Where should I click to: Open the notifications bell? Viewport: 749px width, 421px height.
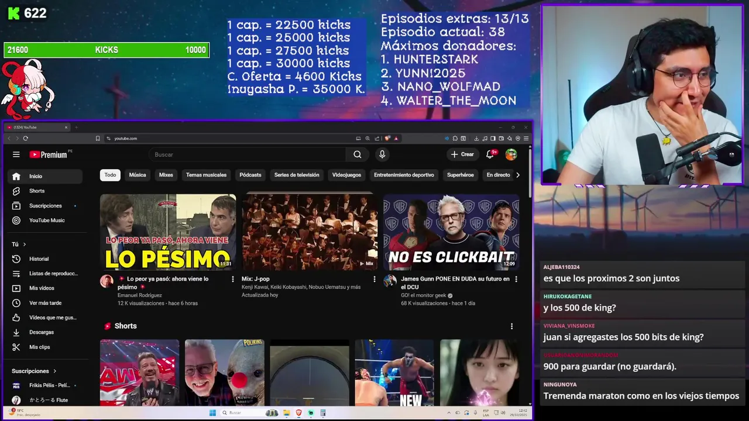490,154
